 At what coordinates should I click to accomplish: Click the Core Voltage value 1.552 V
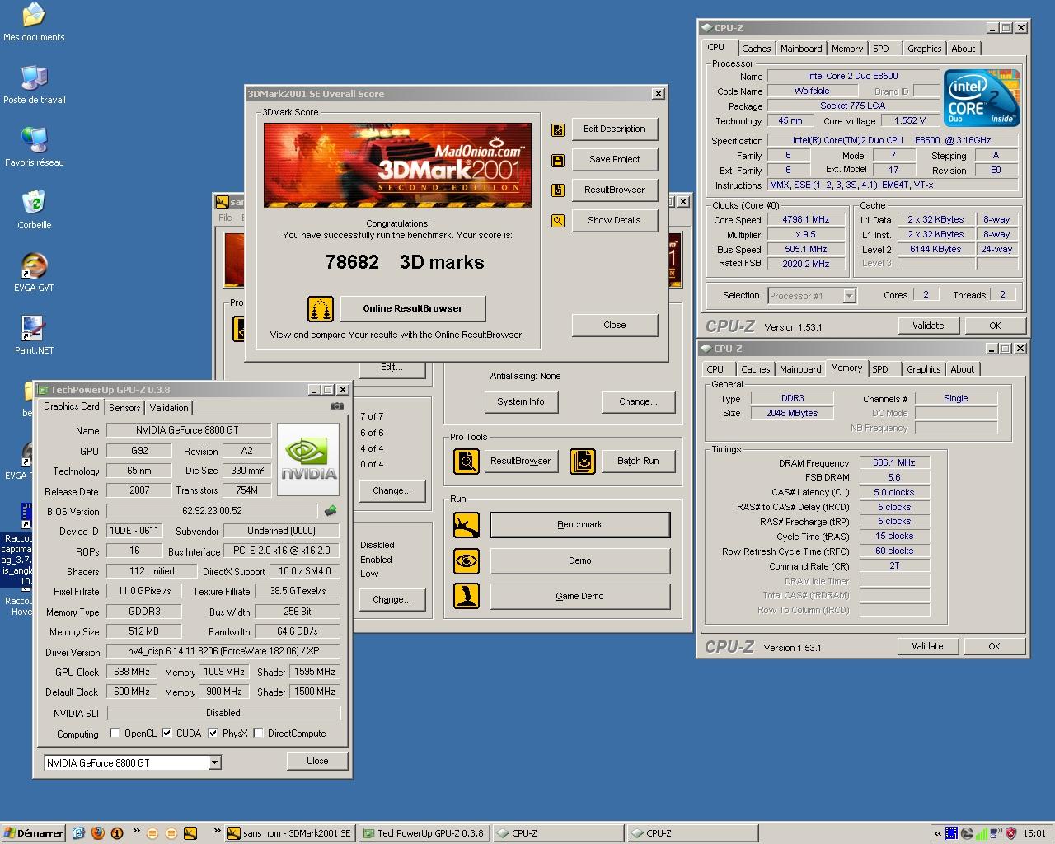[x=910, y=120]
